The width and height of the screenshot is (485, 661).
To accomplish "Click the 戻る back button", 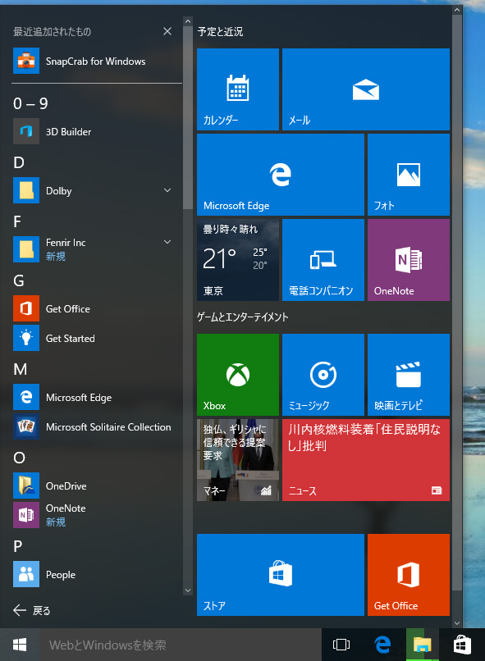I will (32, 610).
